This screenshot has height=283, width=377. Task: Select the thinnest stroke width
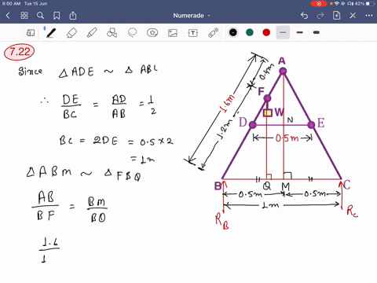pyautogui.click(x=283, y=32)
